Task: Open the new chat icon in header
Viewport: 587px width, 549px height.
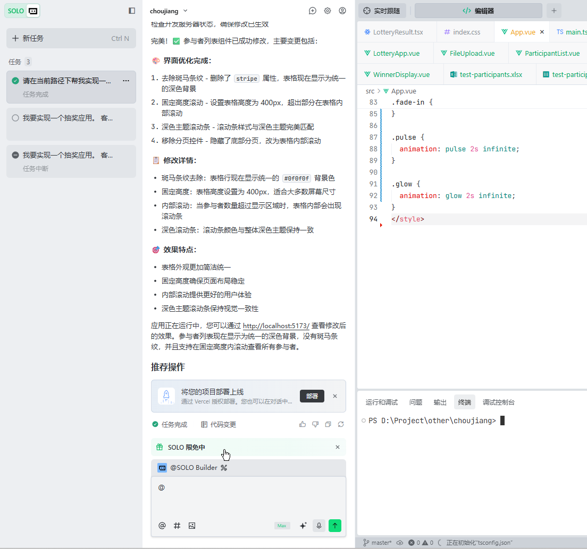Action: [313, 11]
